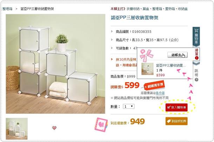Image resolution: width=214 pixels, height=142 pixels.
Task: Click the main product shelf image
Action: pyautogui.click(x=55, y=64)
